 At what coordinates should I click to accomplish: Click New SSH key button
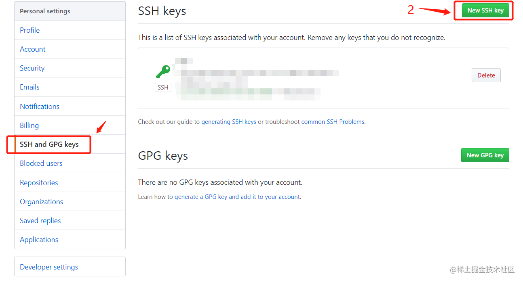(x=485, y=10)
